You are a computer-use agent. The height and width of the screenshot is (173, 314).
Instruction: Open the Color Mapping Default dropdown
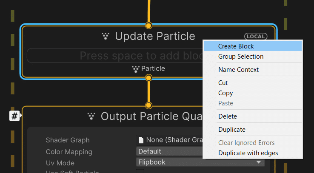click(169, 151)
